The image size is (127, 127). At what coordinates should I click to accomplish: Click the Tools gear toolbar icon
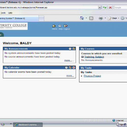tap(122, 18)
